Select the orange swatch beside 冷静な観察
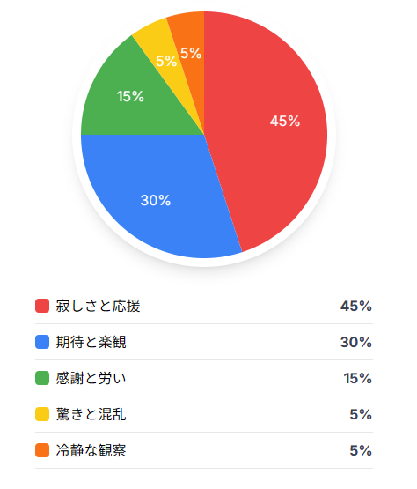The width and height of the screenshot is (417, 489). point(42,450)
